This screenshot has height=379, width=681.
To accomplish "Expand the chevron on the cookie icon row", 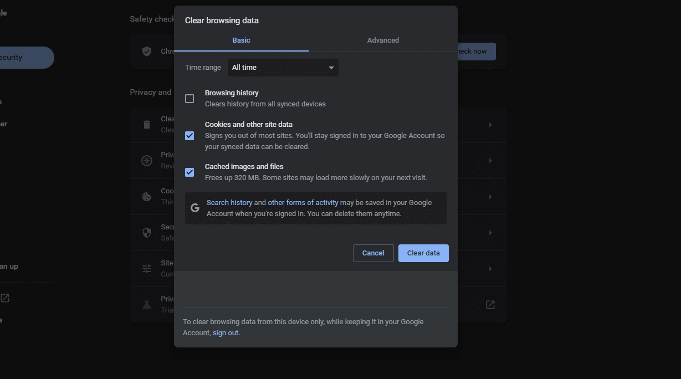I will [490, 197].
